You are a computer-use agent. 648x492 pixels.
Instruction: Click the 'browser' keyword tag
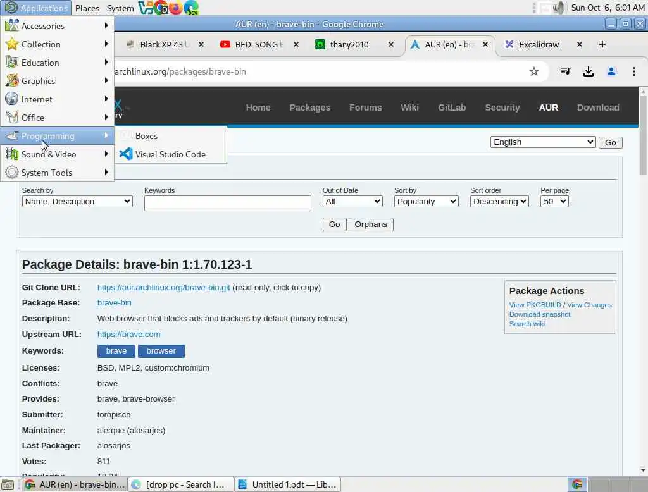click(x=161, y=351)
